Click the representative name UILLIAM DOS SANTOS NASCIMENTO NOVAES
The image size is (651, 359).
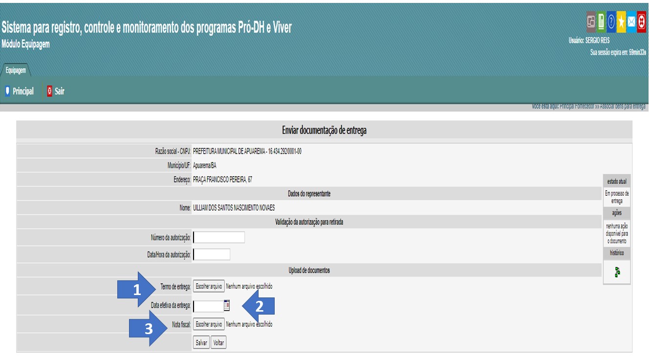coord(234,208)
